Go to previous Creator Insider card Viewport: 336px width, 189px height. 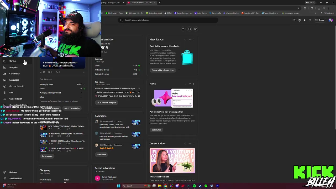pos(185,144)
